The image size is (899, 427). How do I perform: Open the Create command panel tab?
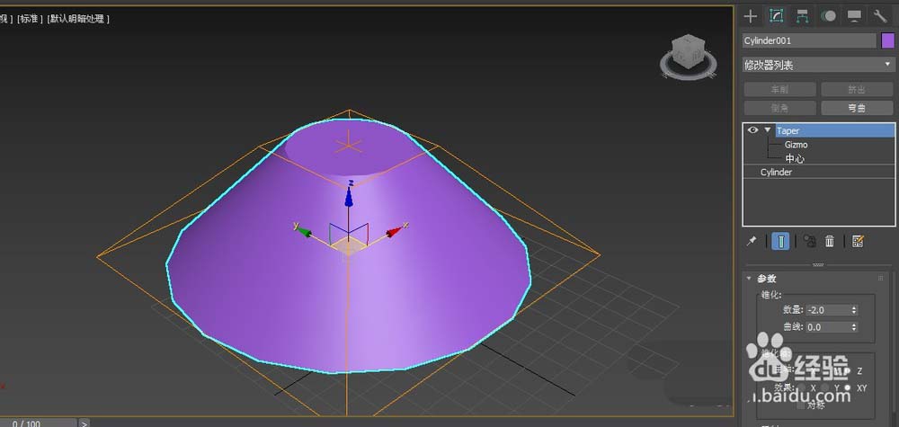tap(750, 15)
